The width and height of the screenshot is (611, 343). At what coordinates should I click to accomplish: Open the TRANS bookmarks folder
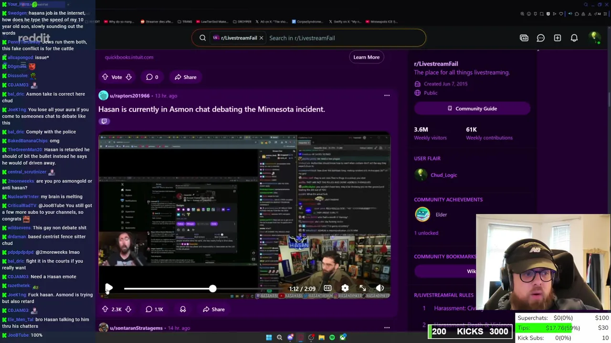pyautogui.click(x=185, y=21)
